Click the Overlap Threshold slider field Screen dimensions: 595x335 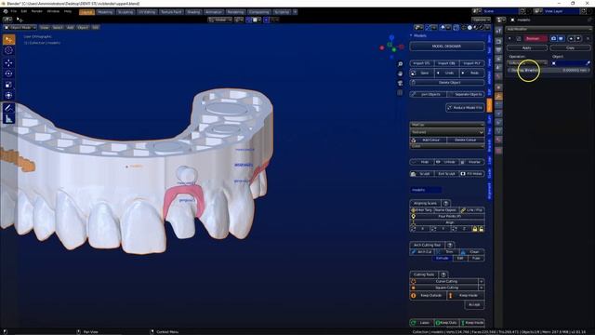tap(549, 71)
